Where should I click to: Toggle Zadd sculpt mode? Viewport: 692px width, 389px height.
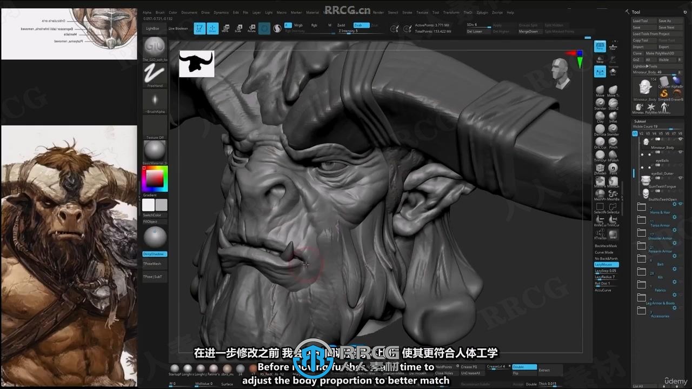(x=341, y=25)
